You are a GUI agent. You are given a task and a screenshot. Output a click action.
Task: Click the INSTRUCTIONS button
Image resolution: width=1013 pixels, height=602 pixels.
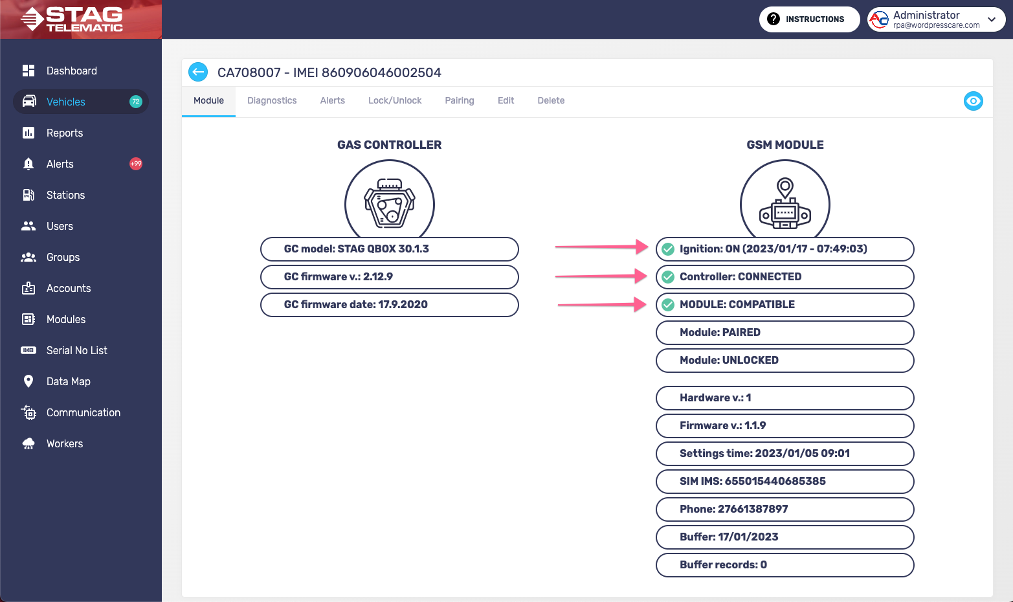click(x=809, y=19)
